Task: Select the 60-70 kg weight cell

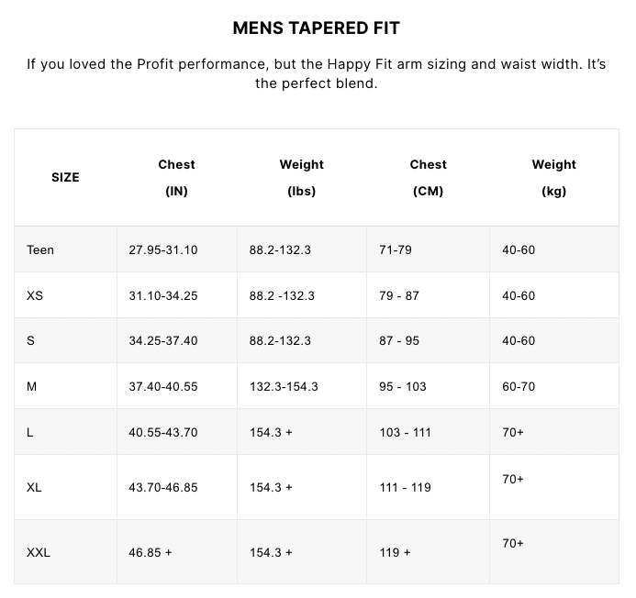Action: coord(519,386)
